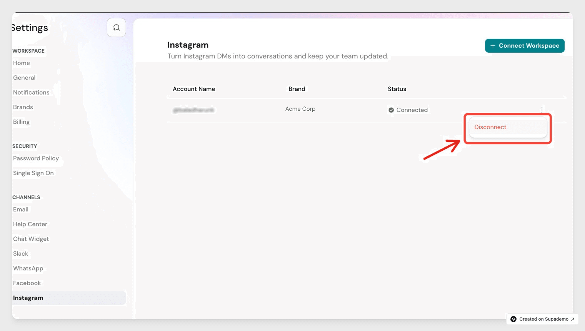Open Home in the Workspace section
This screenshot has width=585, height=331.
[x=22, y=63]
